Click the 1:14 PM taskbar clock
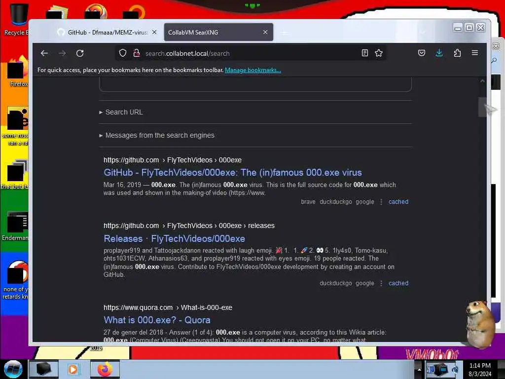Viewport: 505px width, 379px height. [480, 366]
